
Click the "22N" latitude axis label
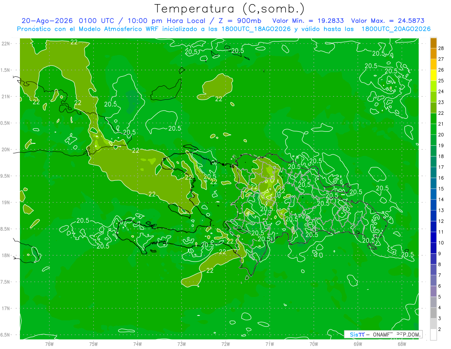click(6, 44)
